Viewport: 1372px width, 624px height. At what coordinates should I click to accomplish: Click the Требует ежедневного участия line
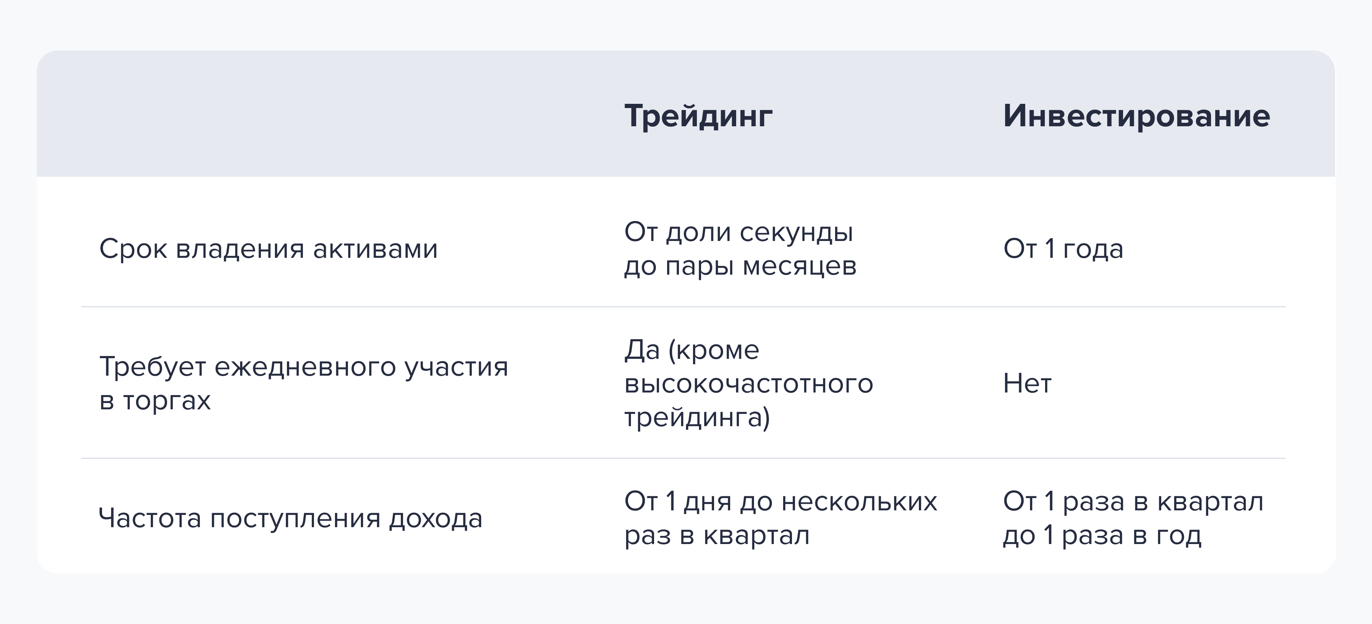click(x=304, y=367)
